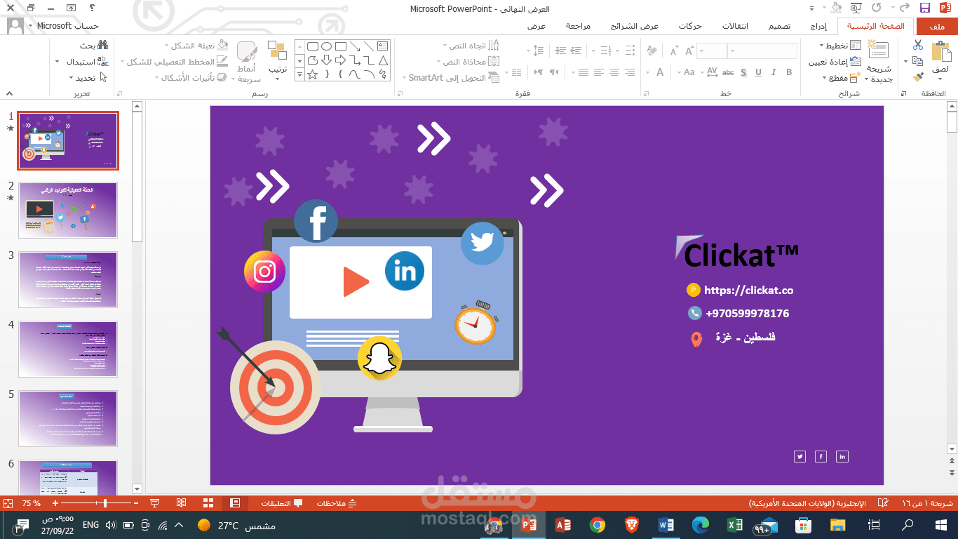Image resolution: width=958 pixels, height=539 pixels.
Task: Click the Clear All Formatting eraser icon
Action: tap(652, 51)
